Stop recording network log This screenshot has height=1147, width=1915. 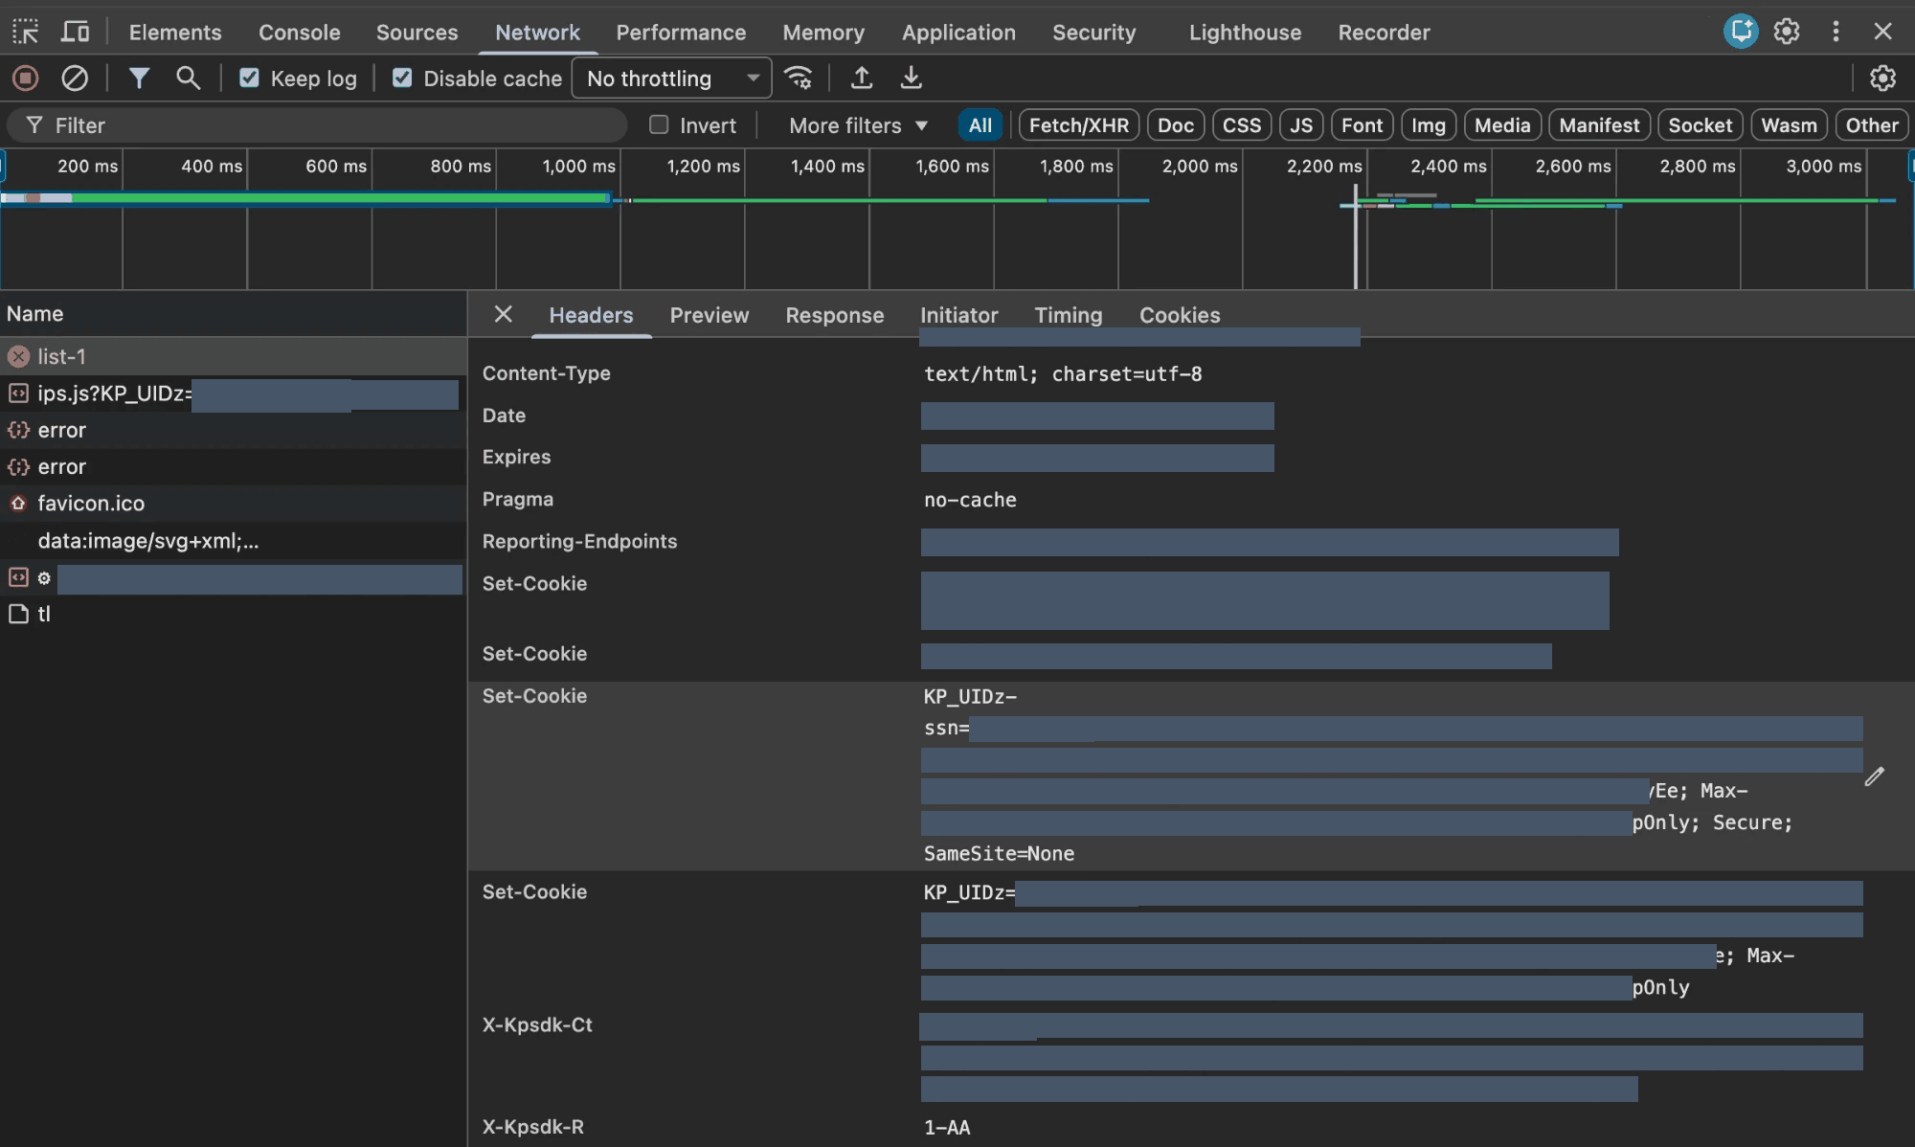[x=26, y=78]
